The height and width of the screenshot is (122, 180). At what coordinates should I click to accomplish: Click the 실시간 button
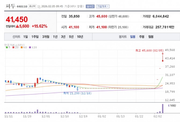pos(90,6)
